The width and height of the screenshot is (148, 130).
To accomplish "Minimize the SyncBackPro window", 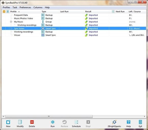I will click(x=131, y=2).
